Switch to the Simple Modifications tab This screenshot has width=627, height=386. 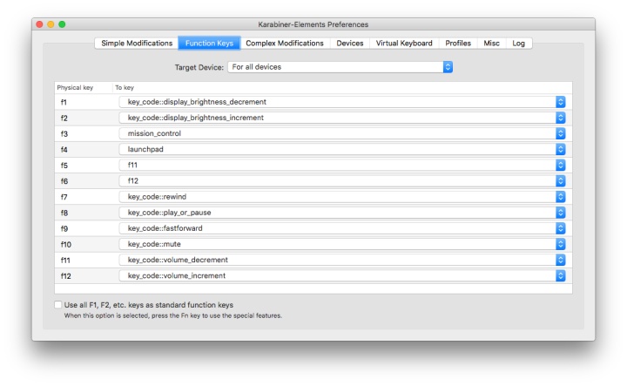[x=137, y=44]
